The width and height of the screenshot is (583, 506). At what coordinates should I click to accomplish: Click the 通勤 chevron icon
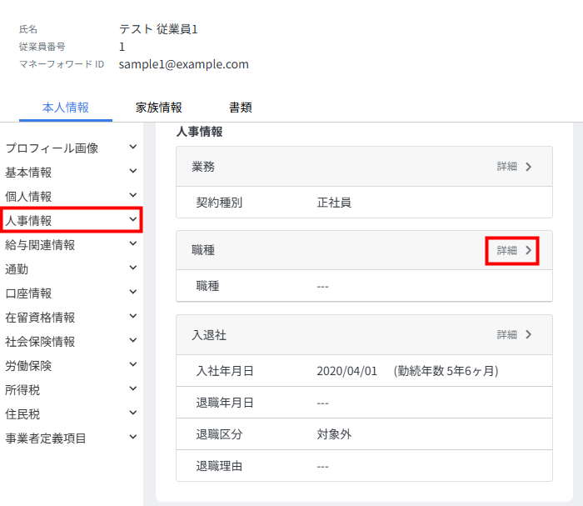click(133, 268)
